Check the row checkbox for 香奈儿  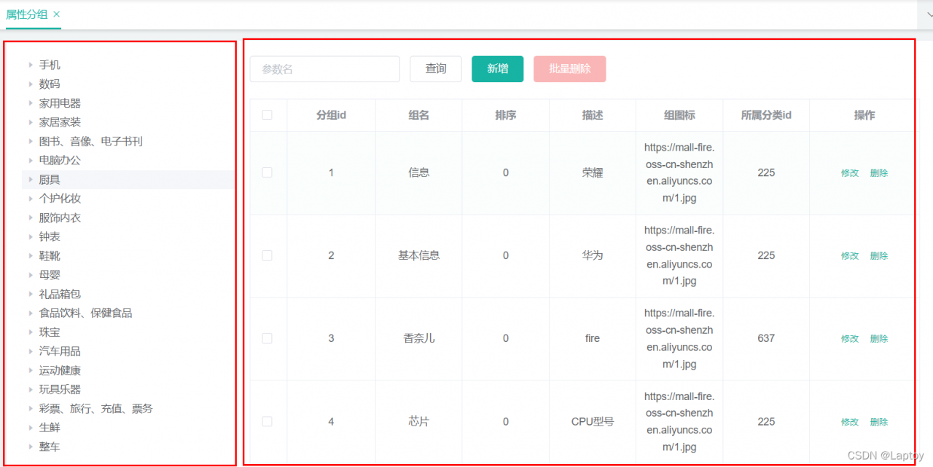pos(268,338)
